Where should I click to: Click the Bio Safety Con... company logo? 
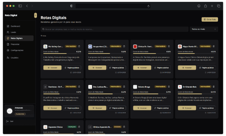coord(45,47)
